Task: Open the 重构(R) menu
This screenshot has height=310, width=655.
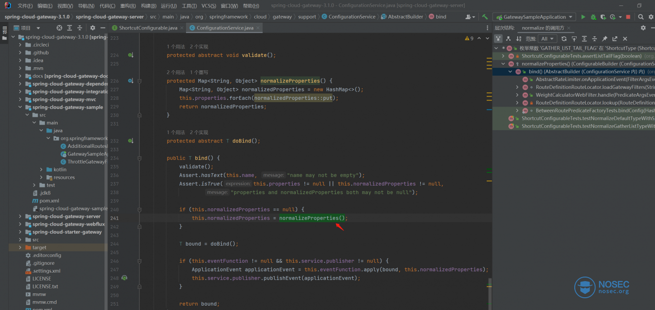Action: point(128,6)
